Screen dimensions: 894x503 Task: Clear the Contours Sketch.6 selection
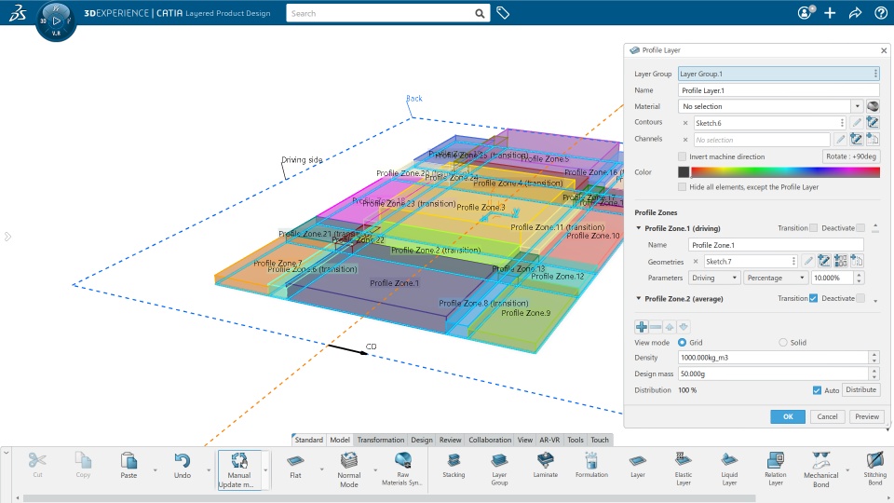click(685, 123)
